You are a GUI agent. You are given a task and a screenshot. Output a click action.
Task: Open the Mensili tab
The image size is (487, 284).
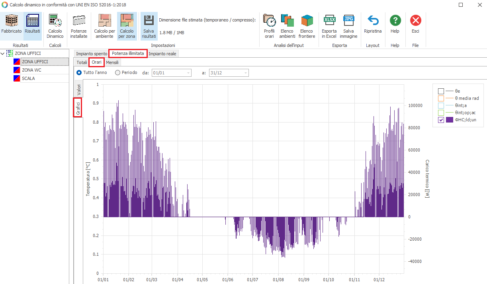coord(112,62)
